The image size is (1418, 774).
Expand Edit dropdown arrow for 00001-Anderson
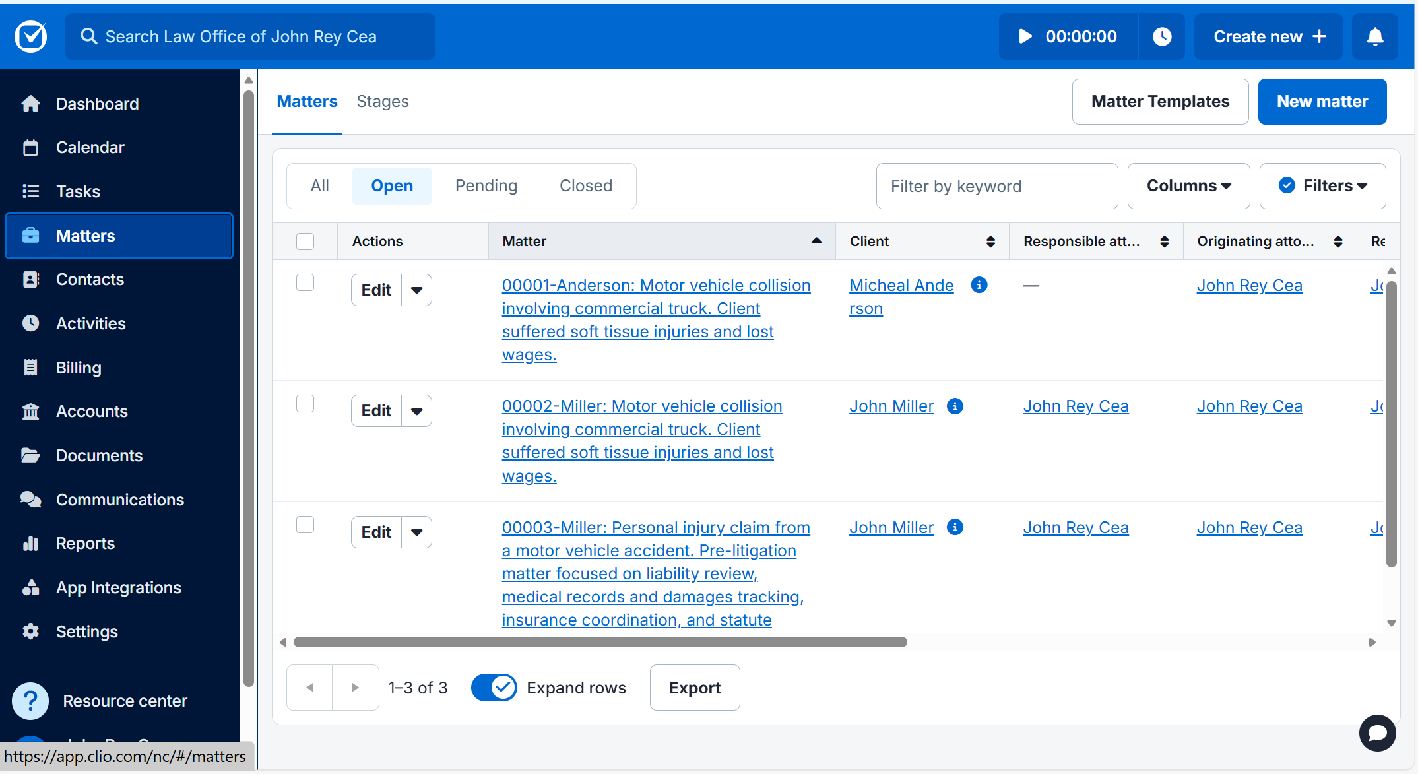[x=416, y=290]
